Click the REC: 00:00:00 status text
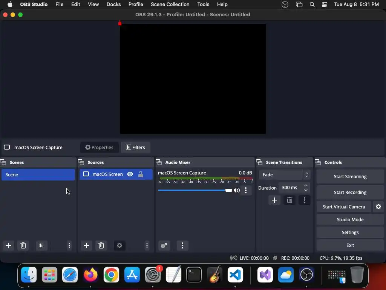Image resolution: width=386 pixels, height=290 pixels. coord(295,258)
